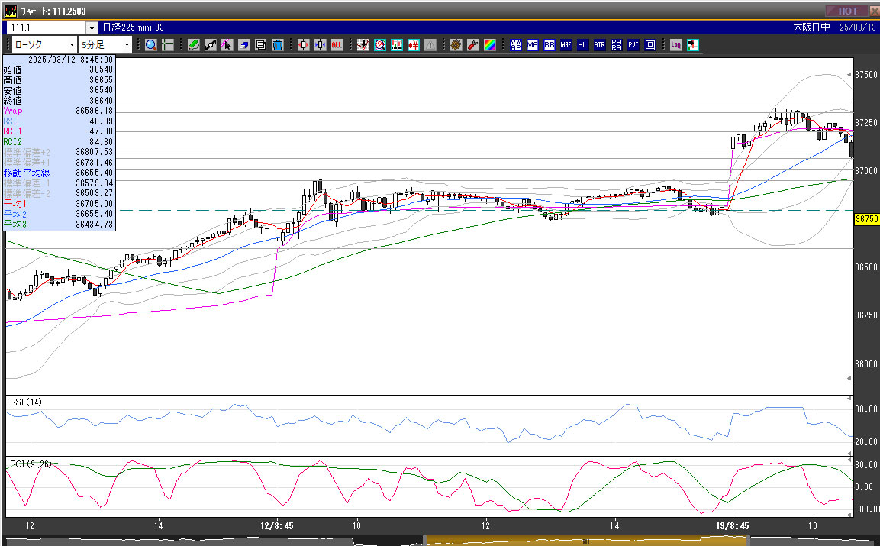Click the red yen arrow icon

pos(414,45)
